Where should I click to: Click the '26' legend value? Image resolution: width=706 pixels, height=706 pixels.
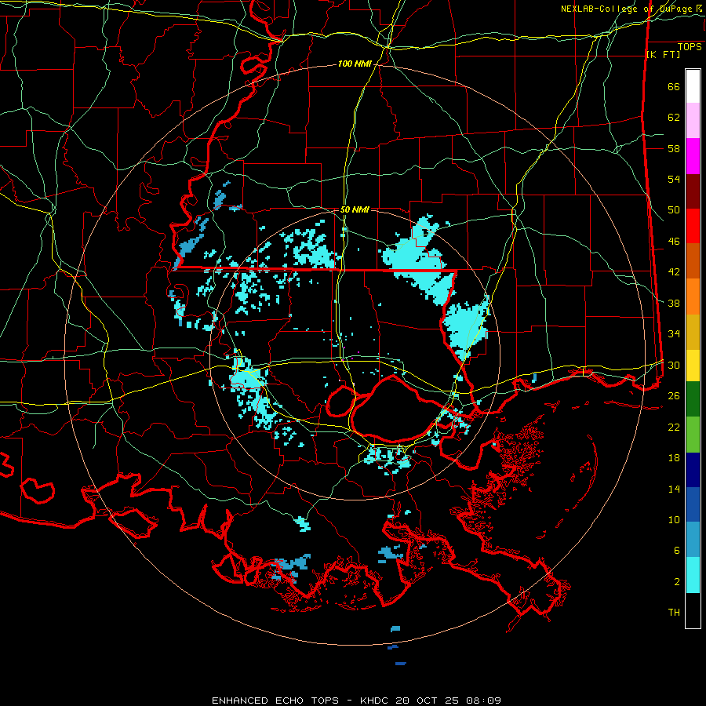point(674,396)
